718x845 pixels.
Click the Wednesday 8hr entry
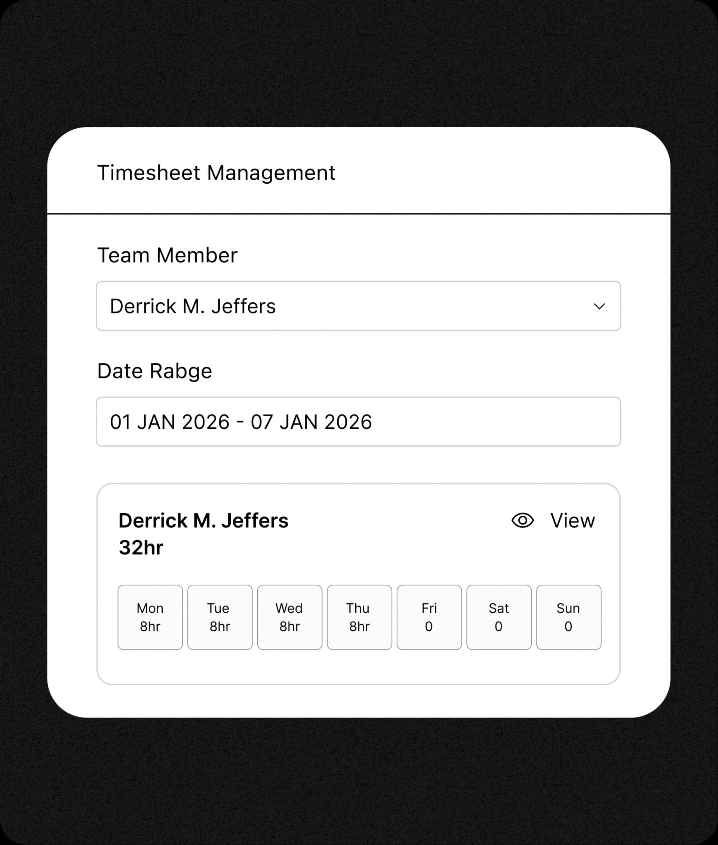pos(289,618)
